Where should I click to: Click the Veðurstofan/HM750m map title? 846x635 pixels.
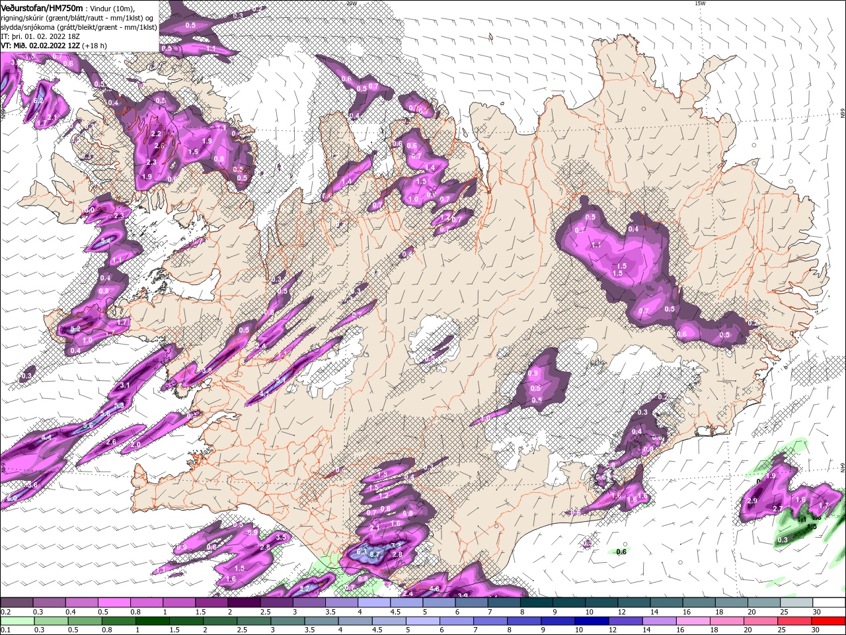[x=42, y=7]
